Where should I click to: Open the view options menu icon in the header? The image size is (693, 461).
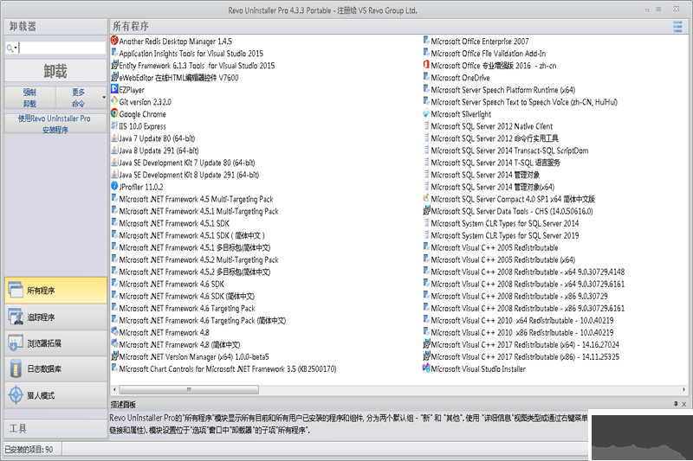click(x=677, y=27)
